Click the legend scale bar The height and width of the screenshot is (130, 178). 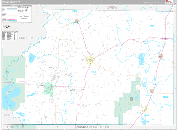[x=24, y=16]
